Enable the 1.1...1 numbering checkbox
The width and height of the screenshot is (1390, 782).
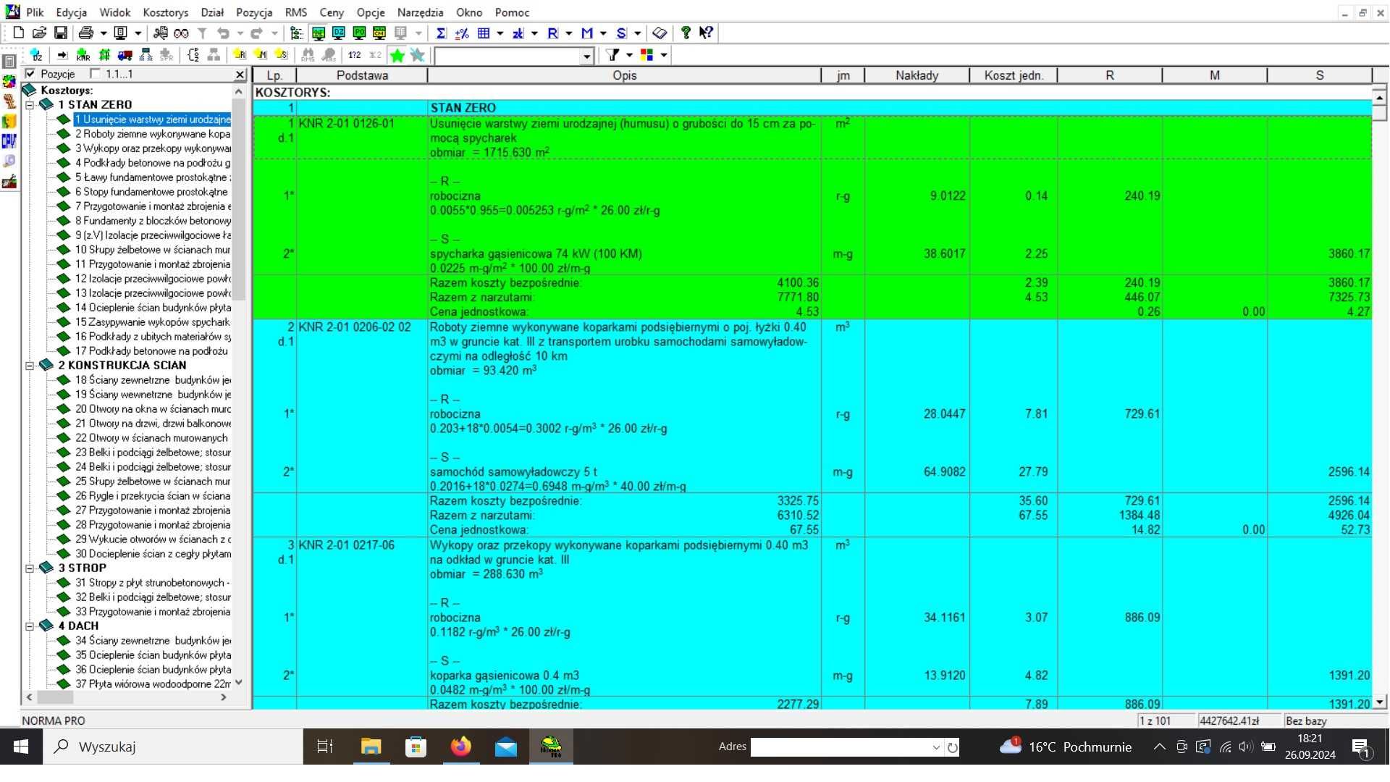tap(95, 74)
